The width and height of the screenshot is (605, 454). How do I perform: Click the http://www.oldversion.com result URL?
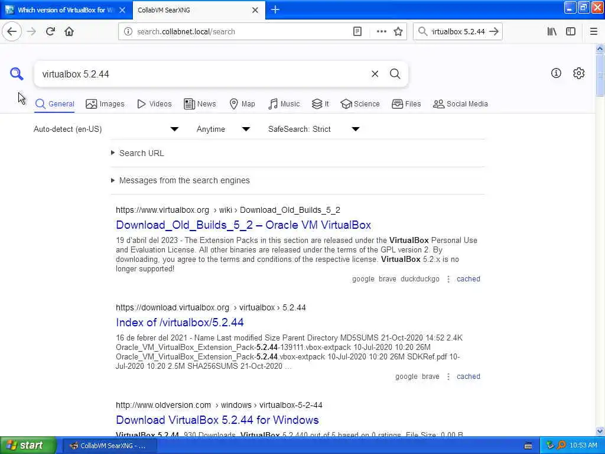(x=219, y=405)
